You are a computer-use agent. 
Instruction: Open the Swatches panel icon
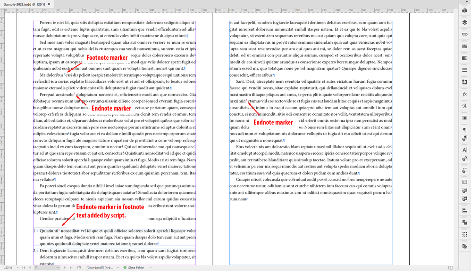pyautogui.click(x=465, y=46)
